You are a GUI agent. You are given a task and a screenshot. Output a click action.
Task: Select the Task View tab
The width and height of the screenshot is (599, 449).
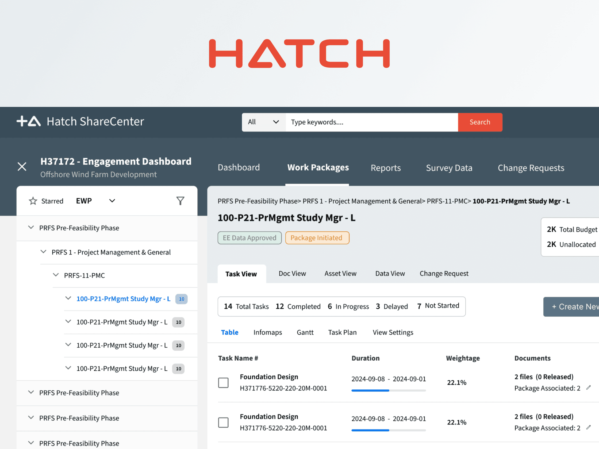[241, 274]
